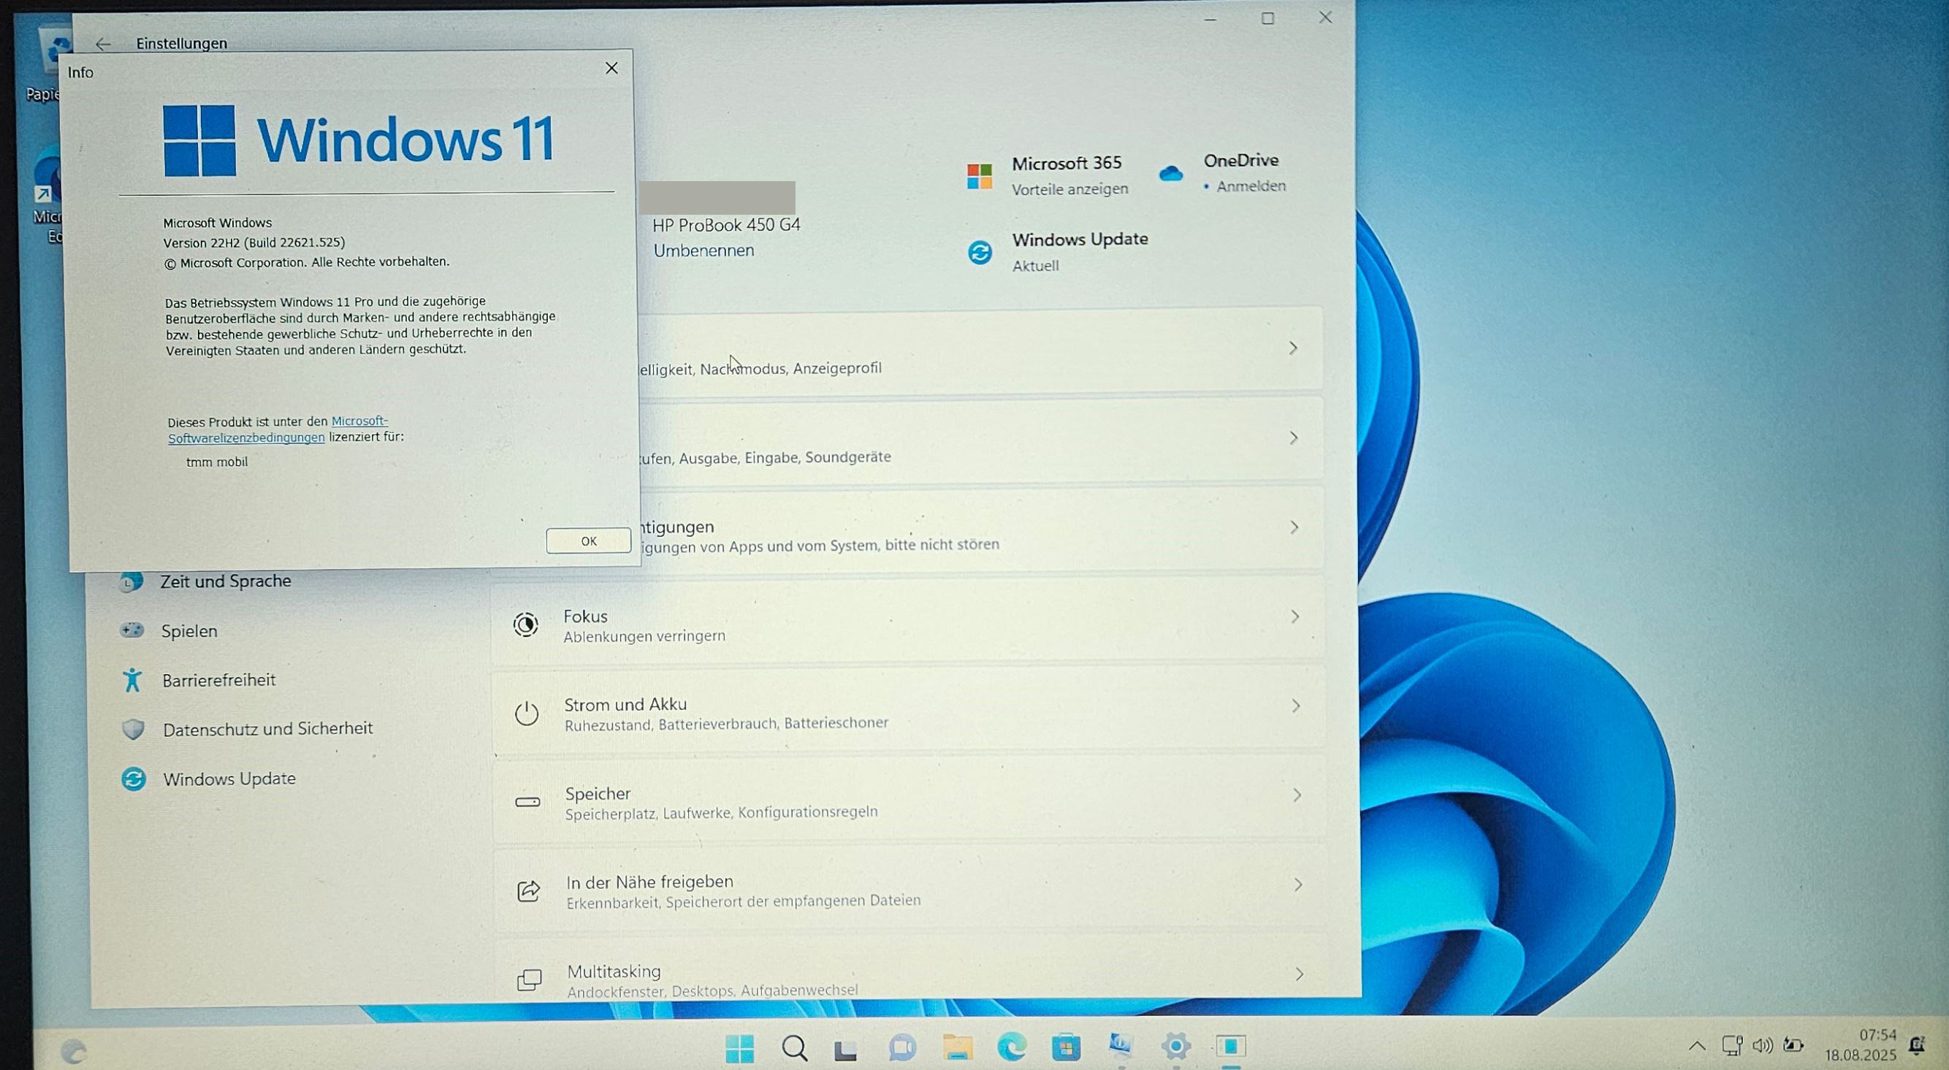Click the Microsoft 365 logo icon
1949x1070 pixels.
point(979,176)
